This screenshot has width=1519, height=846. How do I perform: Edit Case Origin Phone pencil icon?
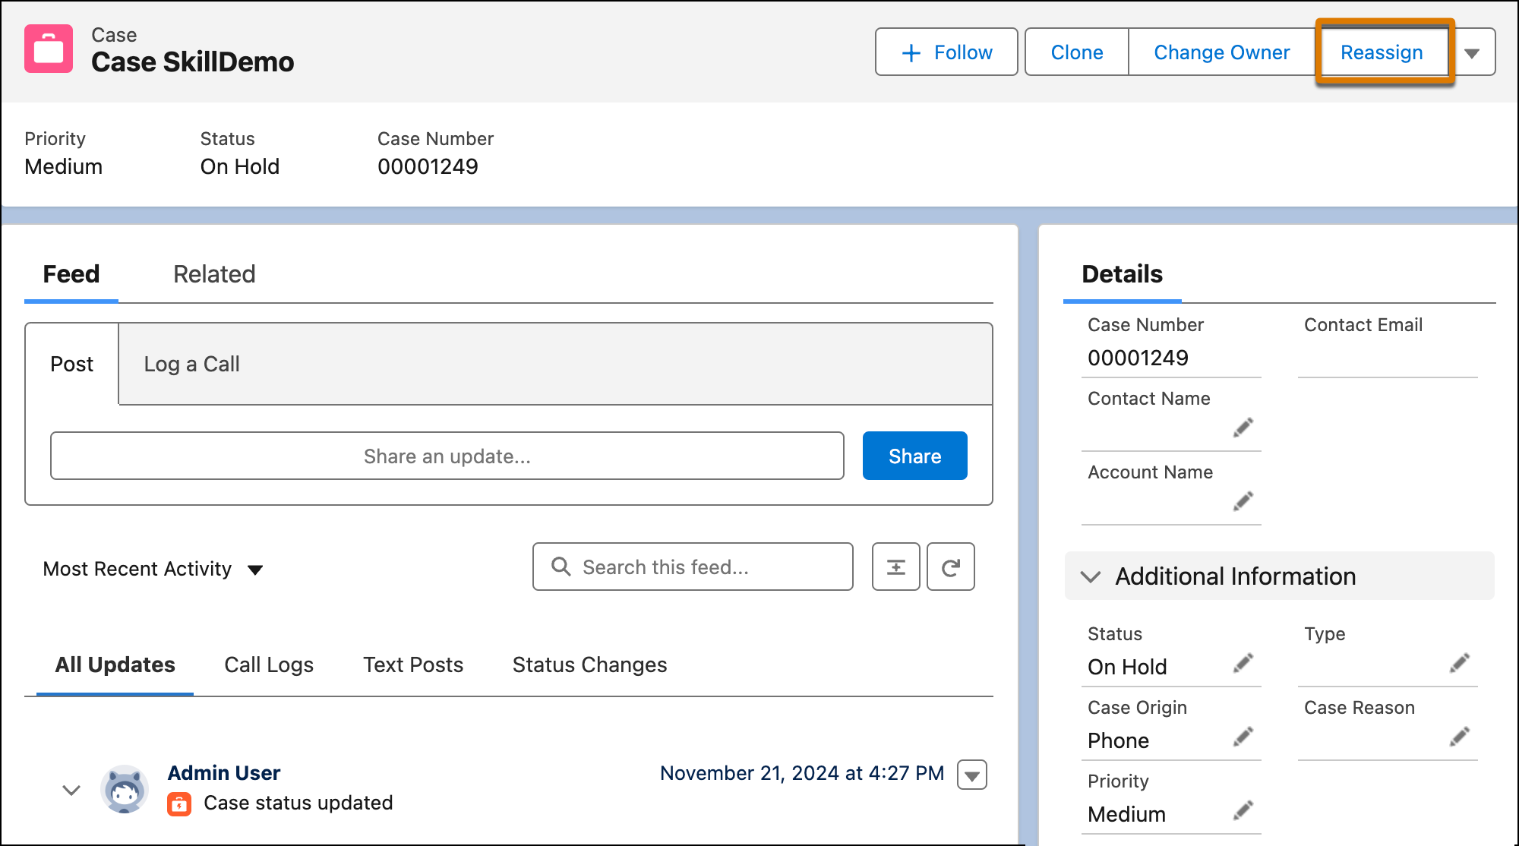click(x=1243, y=737)
